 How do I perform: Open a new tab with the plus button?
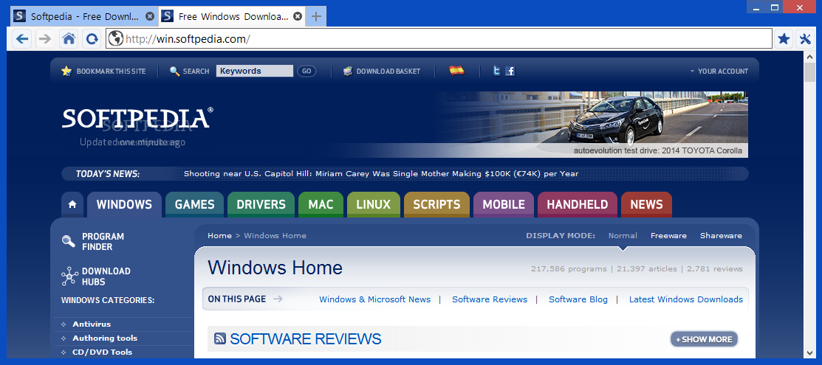316,16
